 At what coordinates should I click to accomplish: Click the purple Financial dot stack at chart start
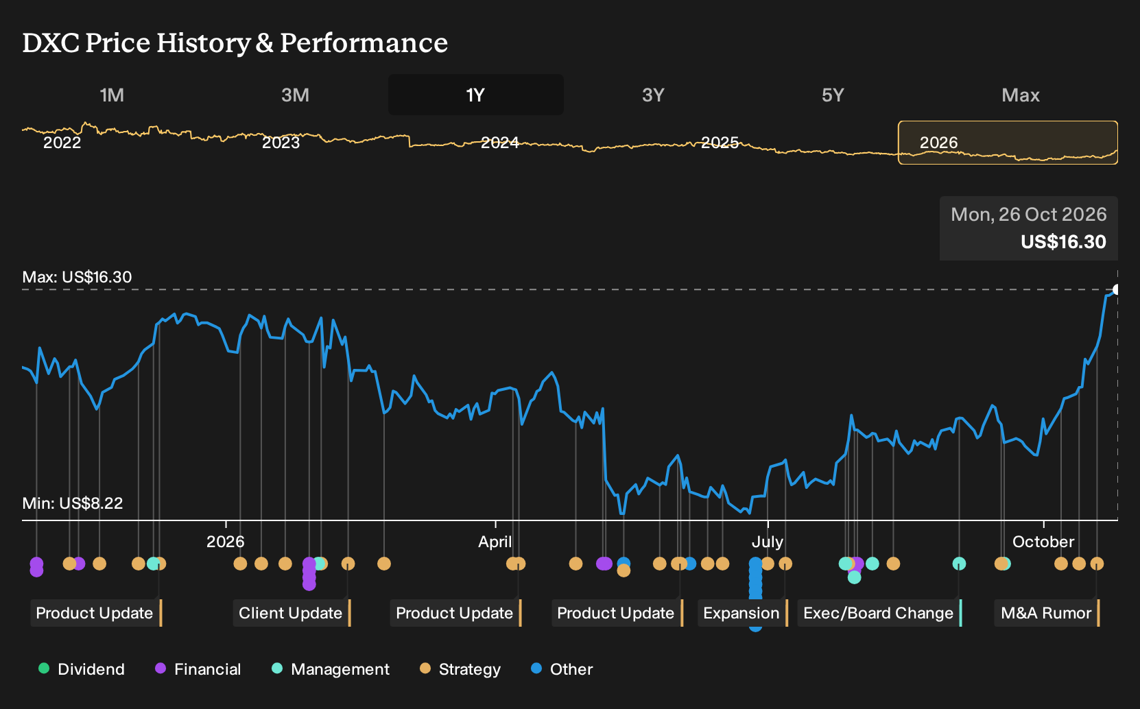(x=36, y=566)
